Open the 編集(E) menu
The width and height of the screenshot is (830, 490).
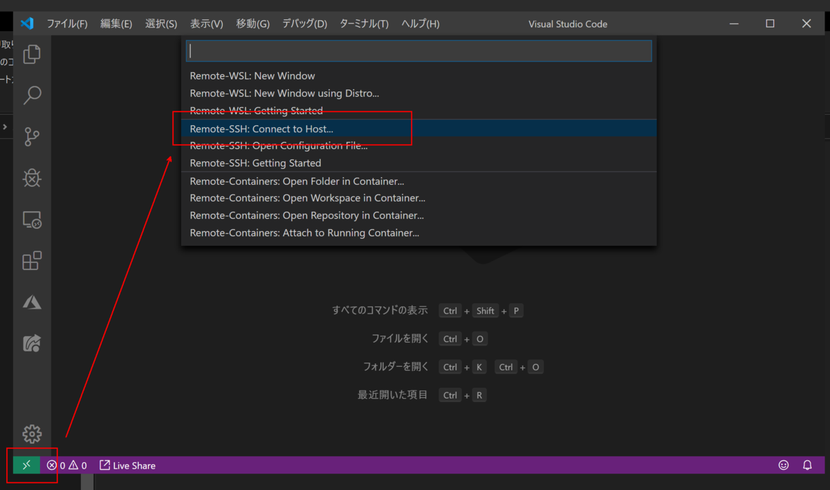[116, 24]
